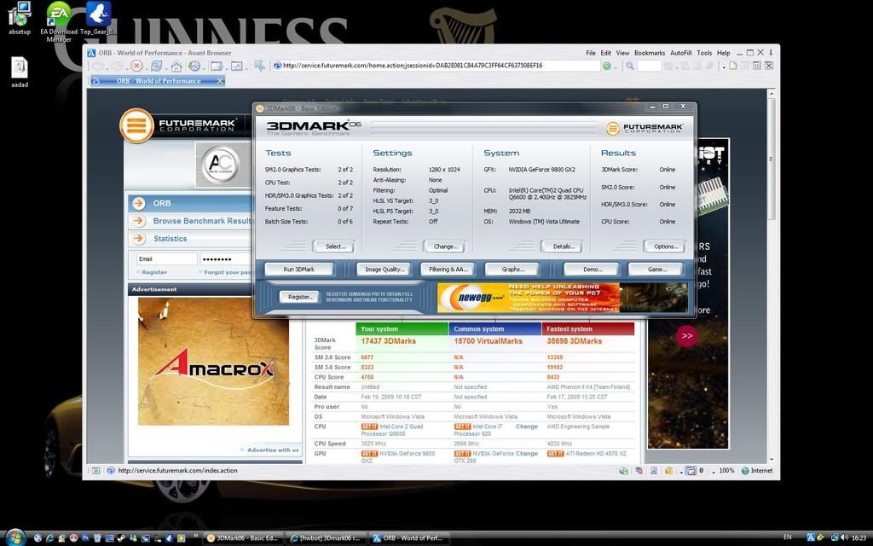Select the aadad file icon on desktop
Image resolution: width=873 pixels, height=546 pixels.
point(20,68)
